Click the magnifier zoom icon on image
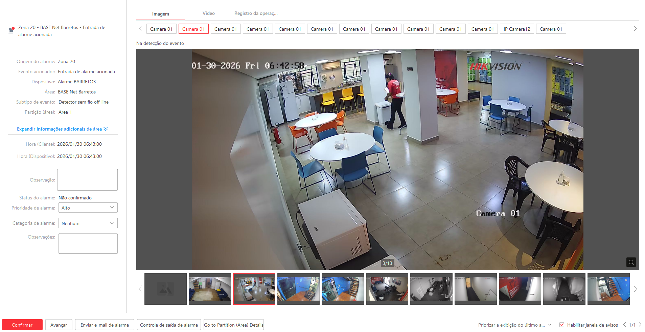645x332 pixels. pyautogui.click(x=631, y=262)
